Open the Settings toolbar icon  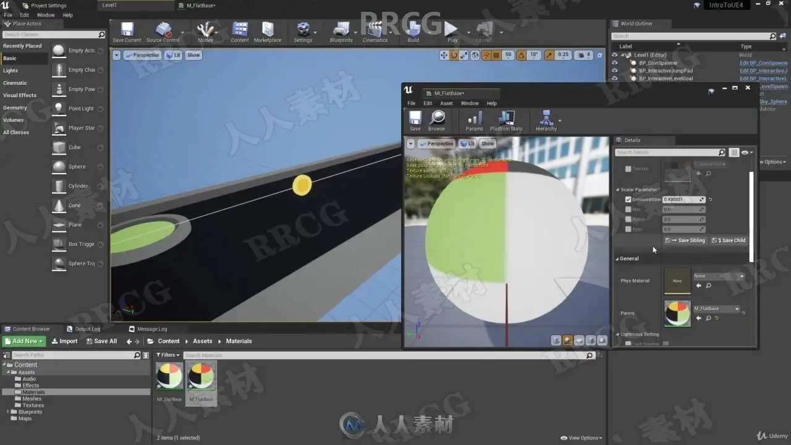pos(303,32)
